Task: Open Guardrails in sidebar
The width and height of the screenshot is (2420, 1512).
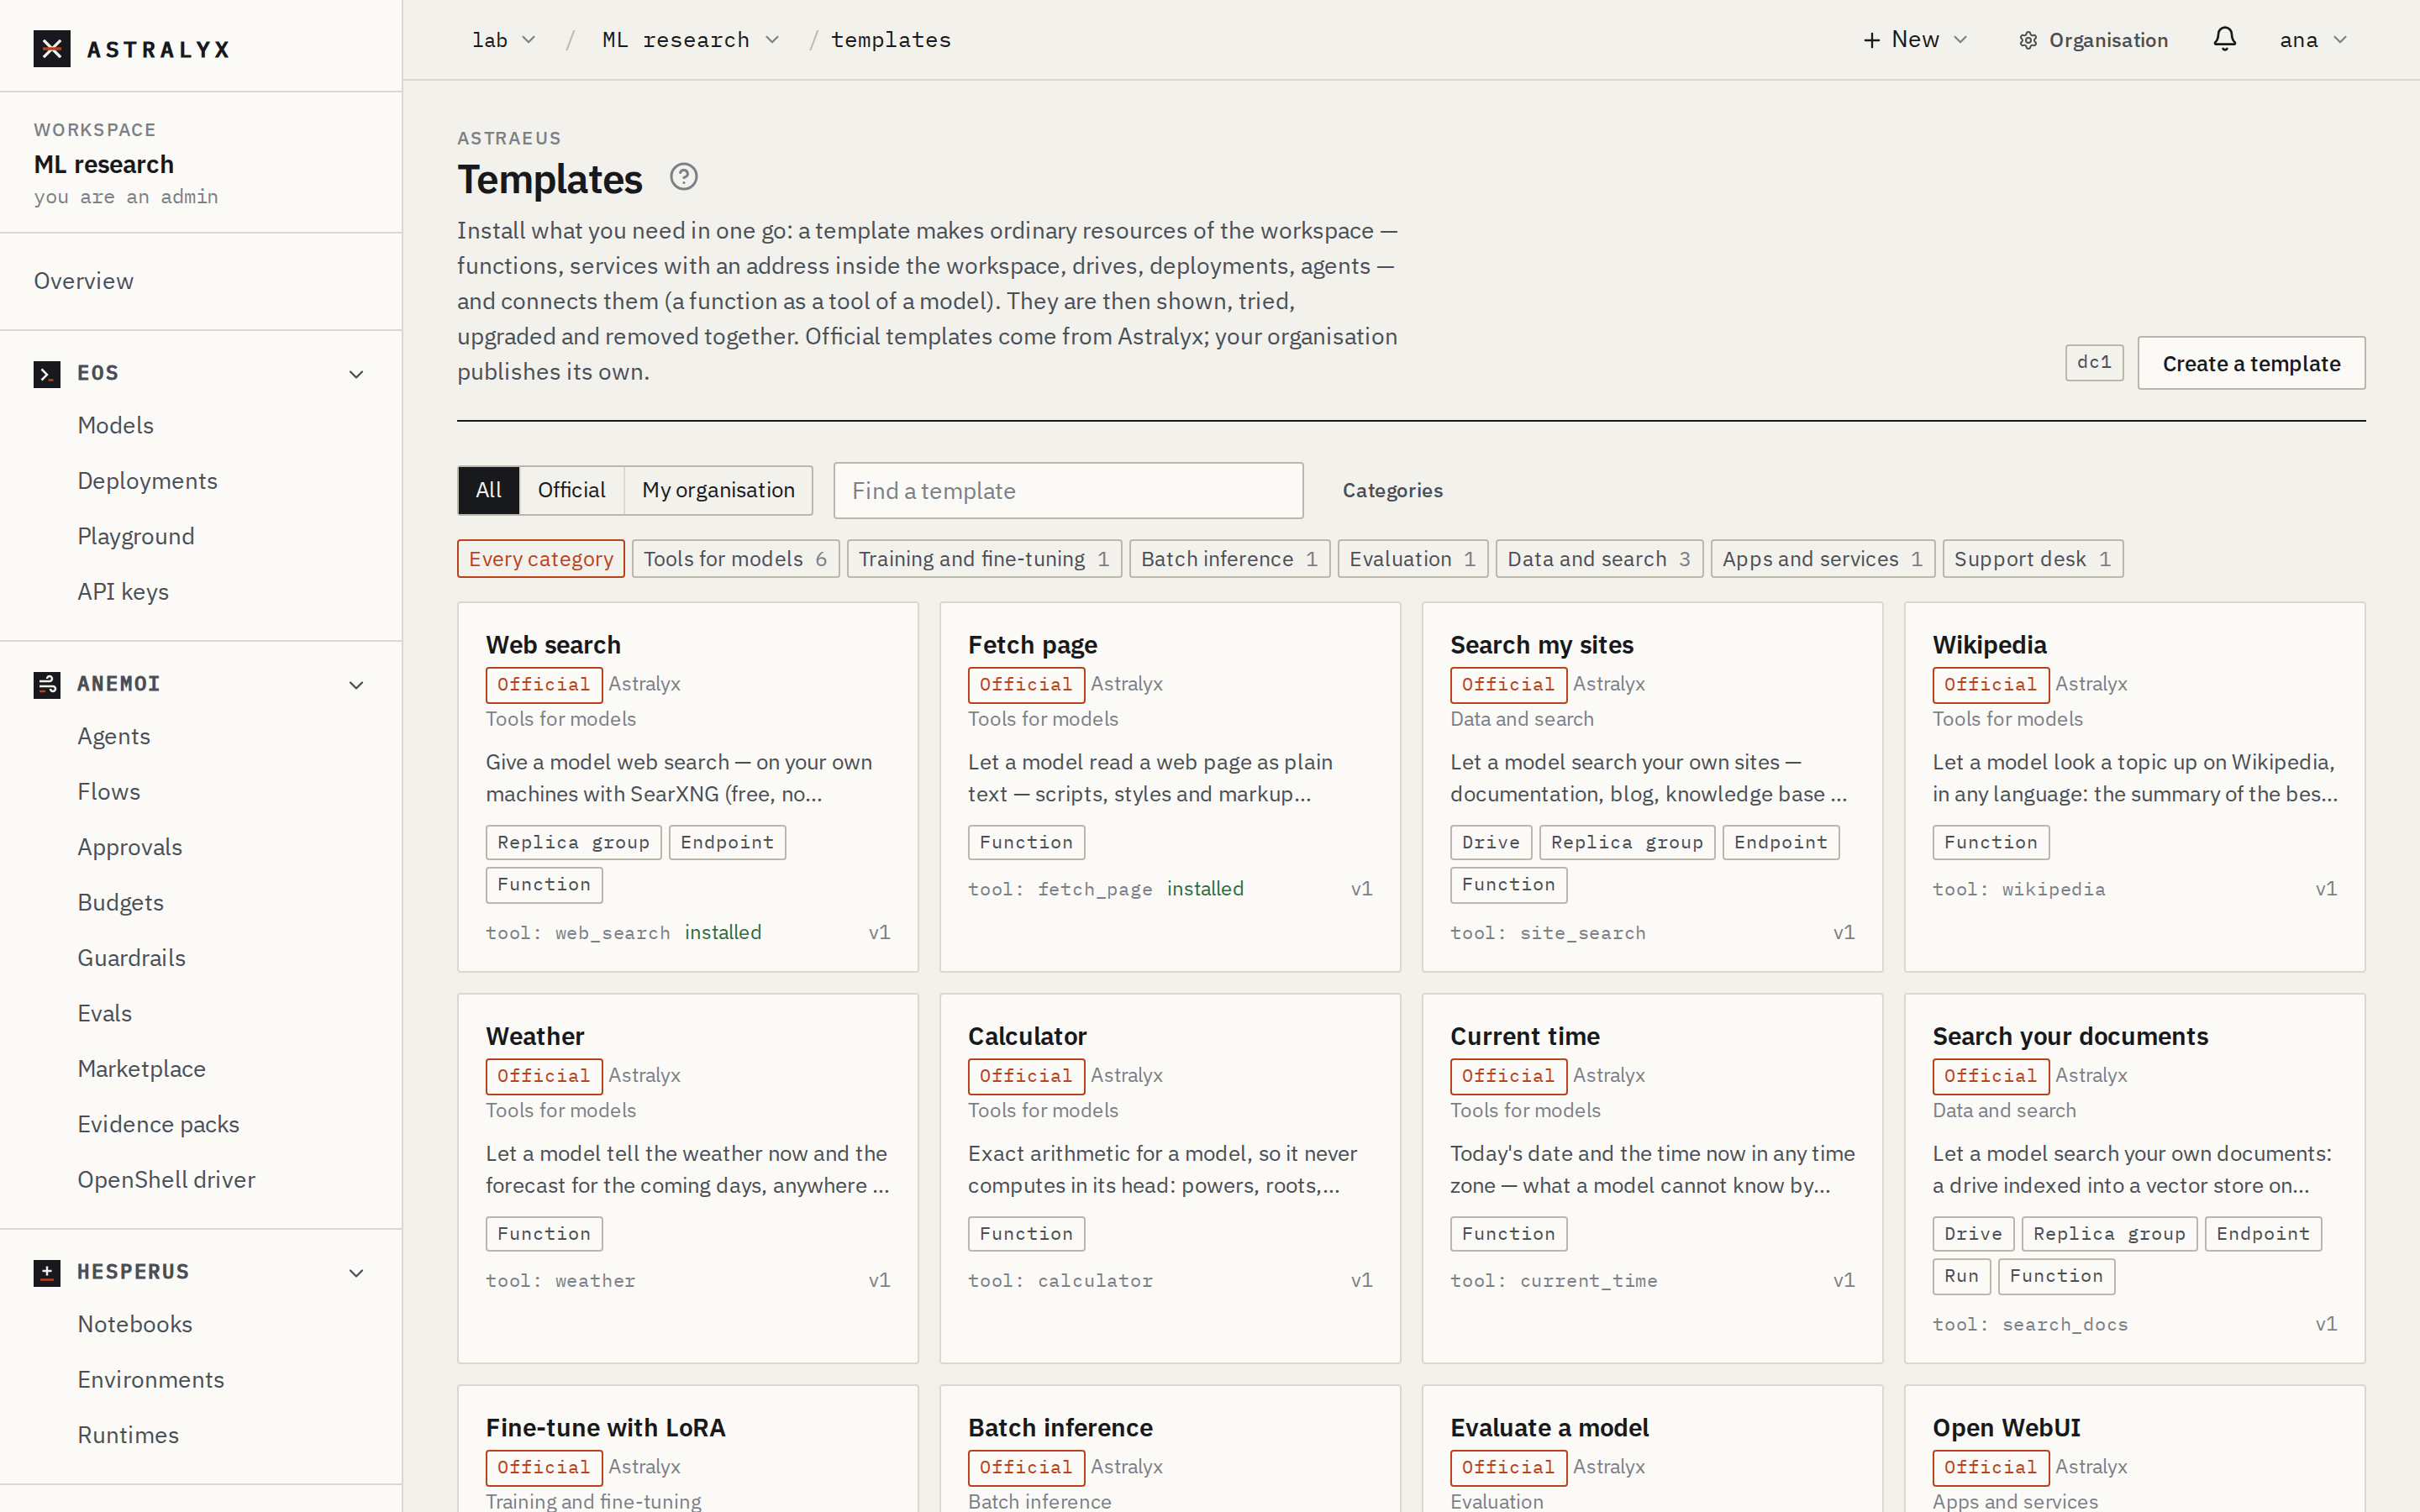Action: (x=132, y=958)
